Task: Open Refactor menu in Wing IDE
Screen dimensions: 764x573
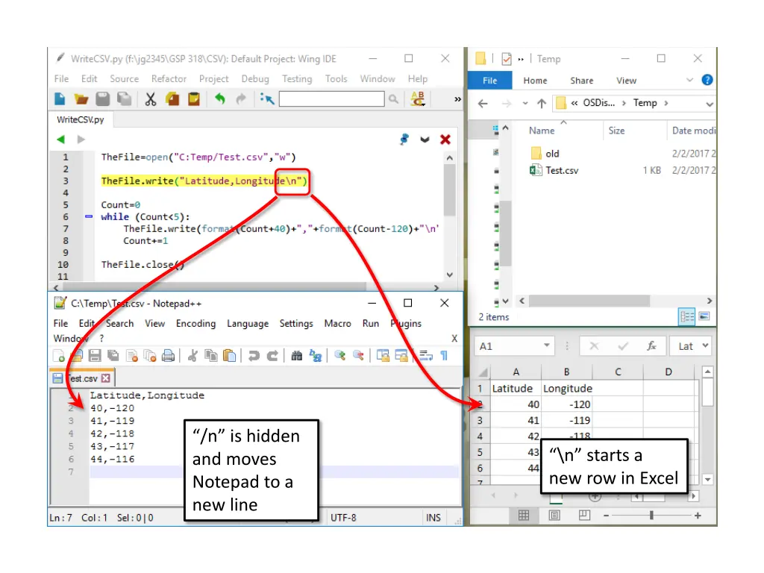Action: click(x=169, y=78)
